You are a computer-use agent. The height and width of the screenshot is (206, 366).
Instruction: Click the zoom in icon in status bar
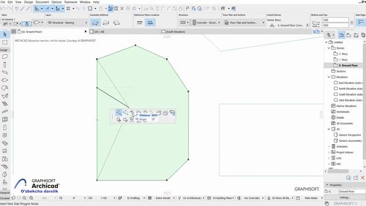(24, 198)
